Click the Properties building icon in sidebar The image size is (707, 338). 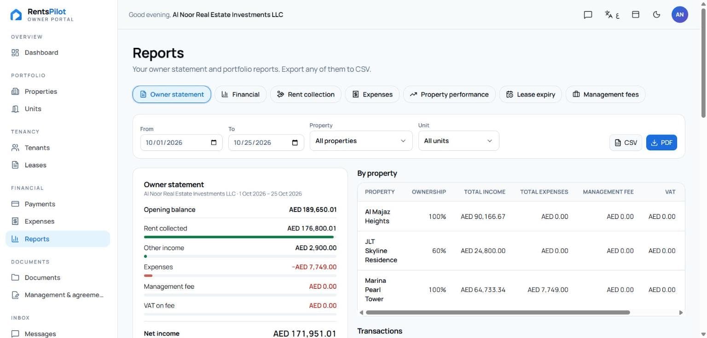click(15, 92)
